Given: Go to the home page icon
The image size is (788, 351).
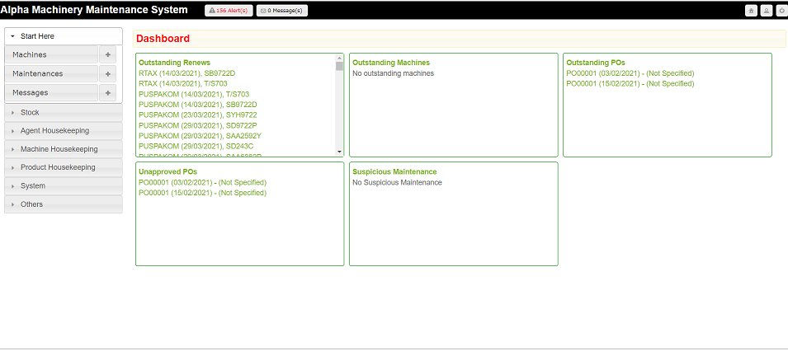Looking at the screenshot, I should point(751,11).
